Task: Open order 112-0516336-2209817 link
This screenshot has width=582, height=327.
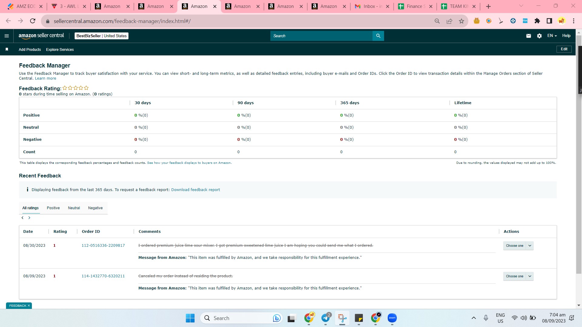Action: click(x=103, y=246)
